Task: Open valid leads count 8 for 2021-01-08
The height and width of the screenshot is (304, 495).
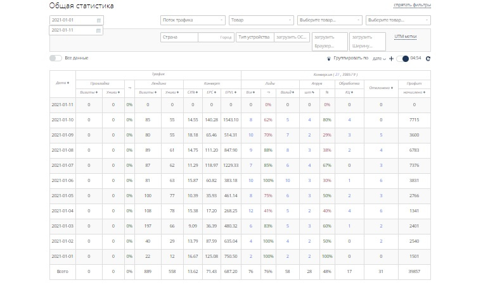Action: [x=287, y=150]
